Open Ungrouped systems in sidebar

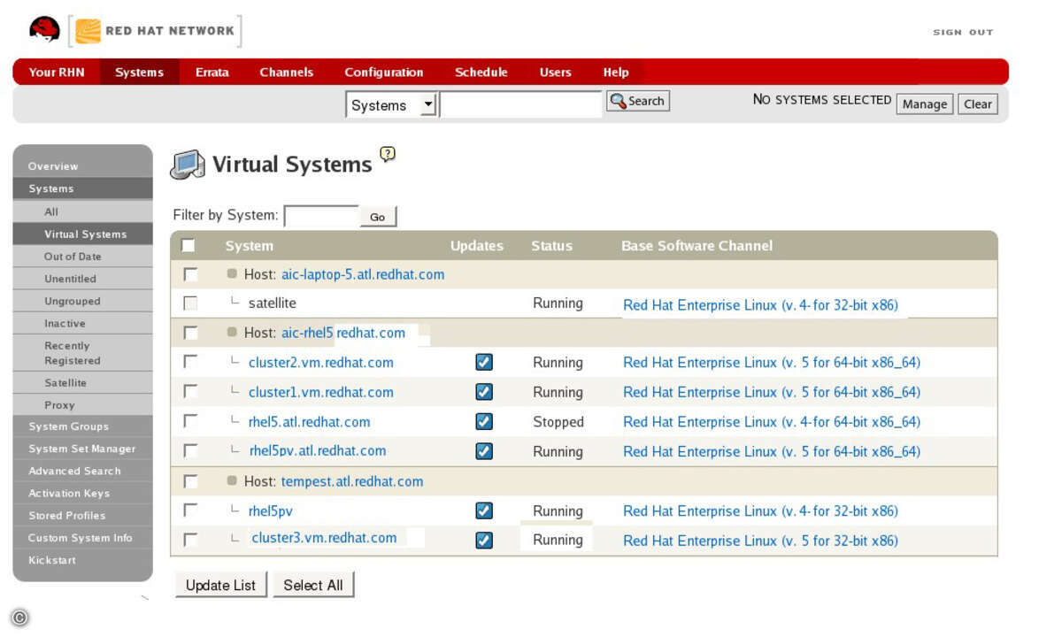[x=82, y=302]
